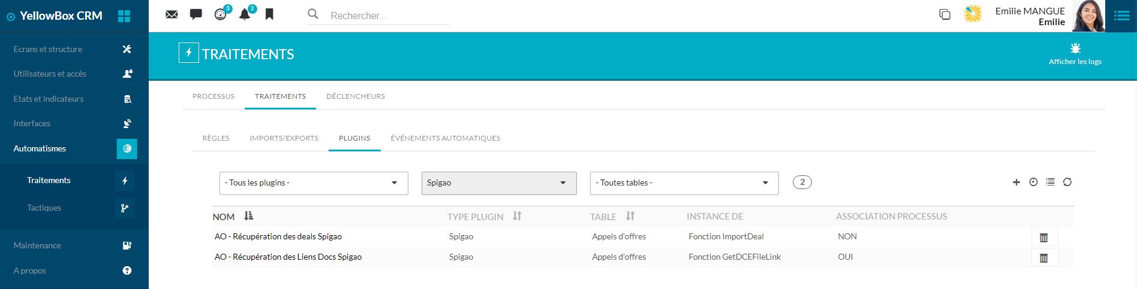Open Maintenance menu item
Image resolution: width=1137 pixels, height=289 pixels.
[37, 245]
